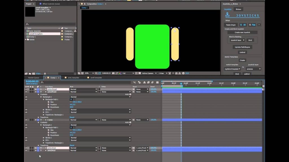289x162 pixels.
Task: Click the graph editor icon in timeline
Action: (157, 82)
